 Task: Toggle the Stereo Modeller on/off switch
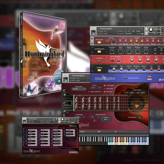click(x=113, y=61)
